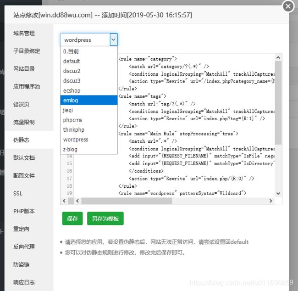The height and width of the screenshot is (291, 298).
Task: Open the 域名管理 tab
Action: point(29,34)
